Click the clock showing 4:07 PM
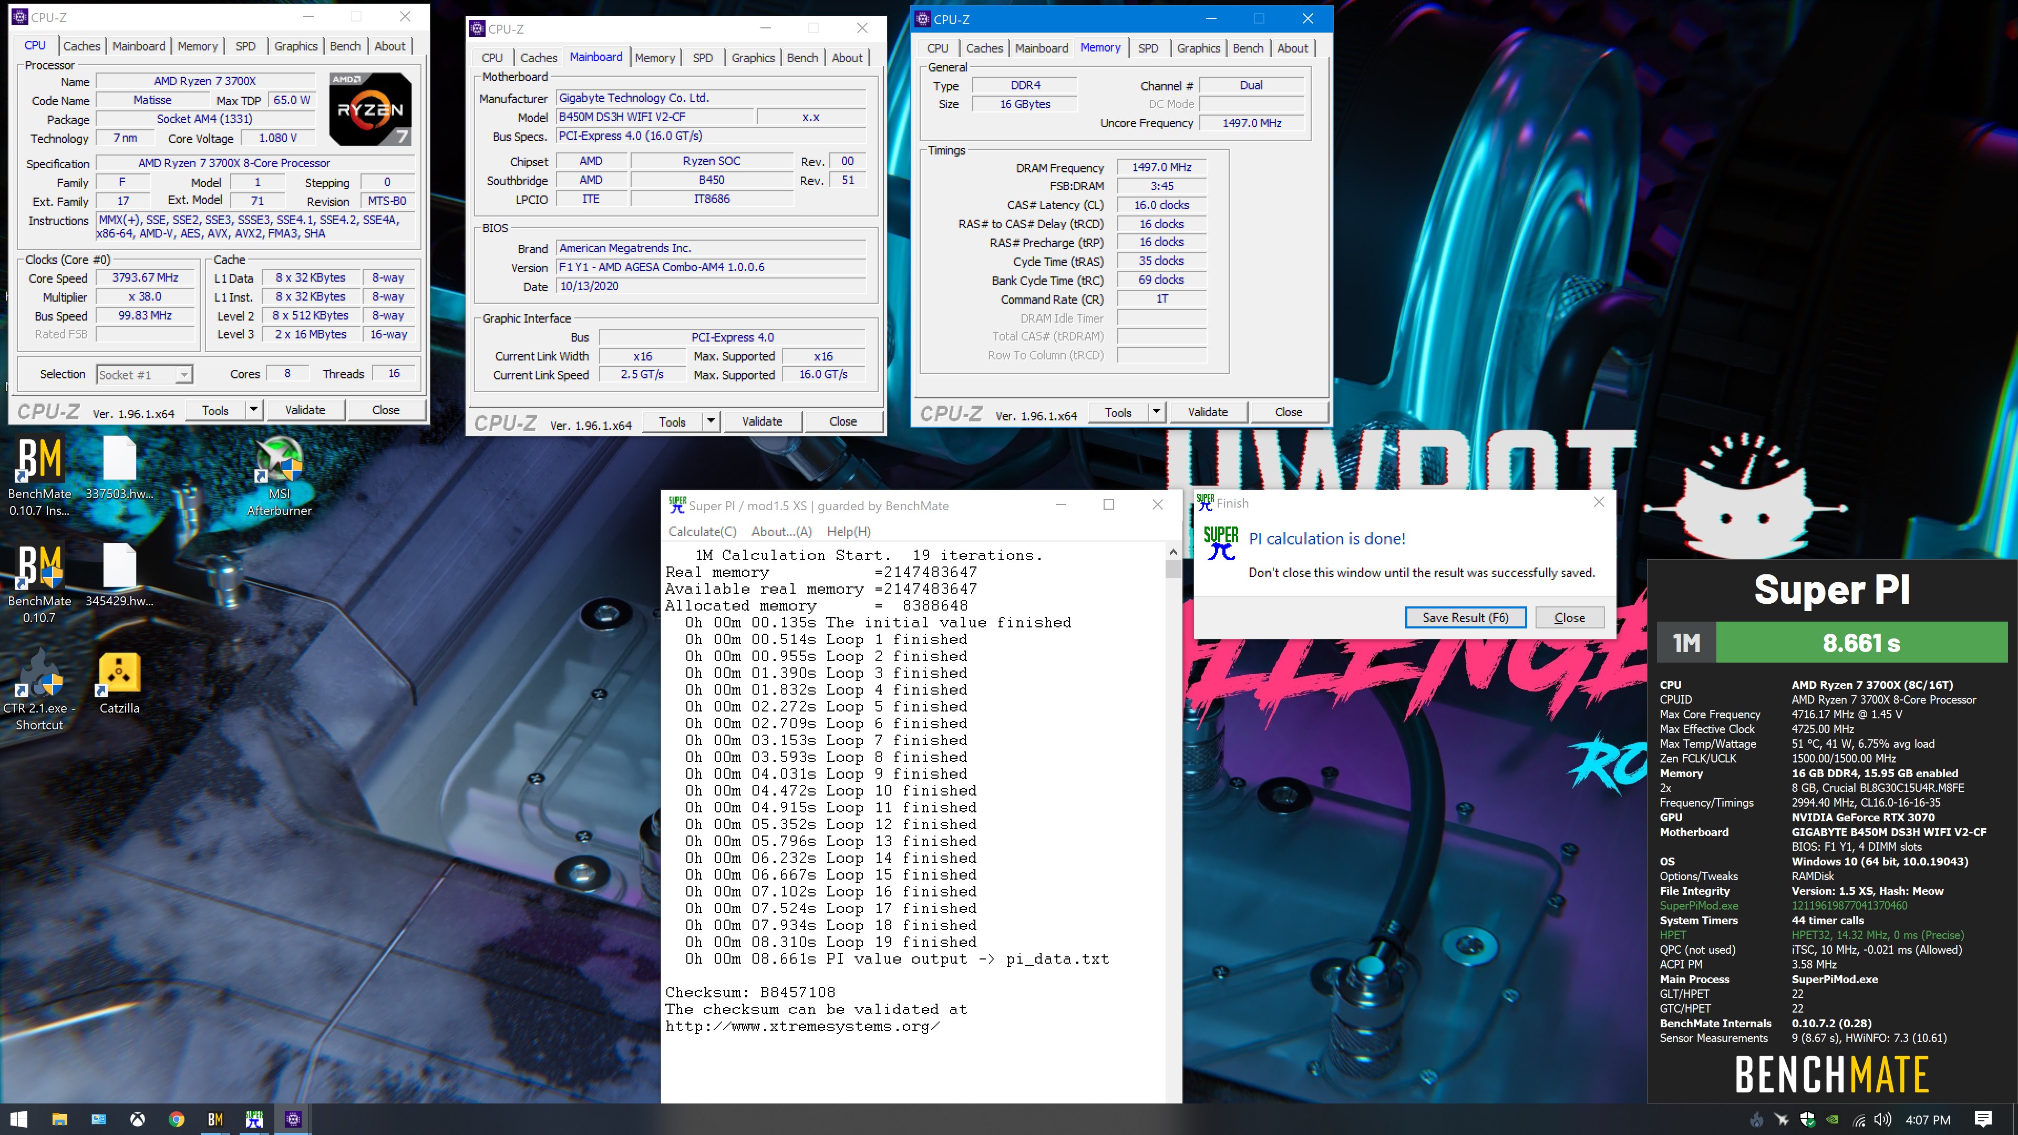The image size is (2018, 1135). coord(1928,1120)
